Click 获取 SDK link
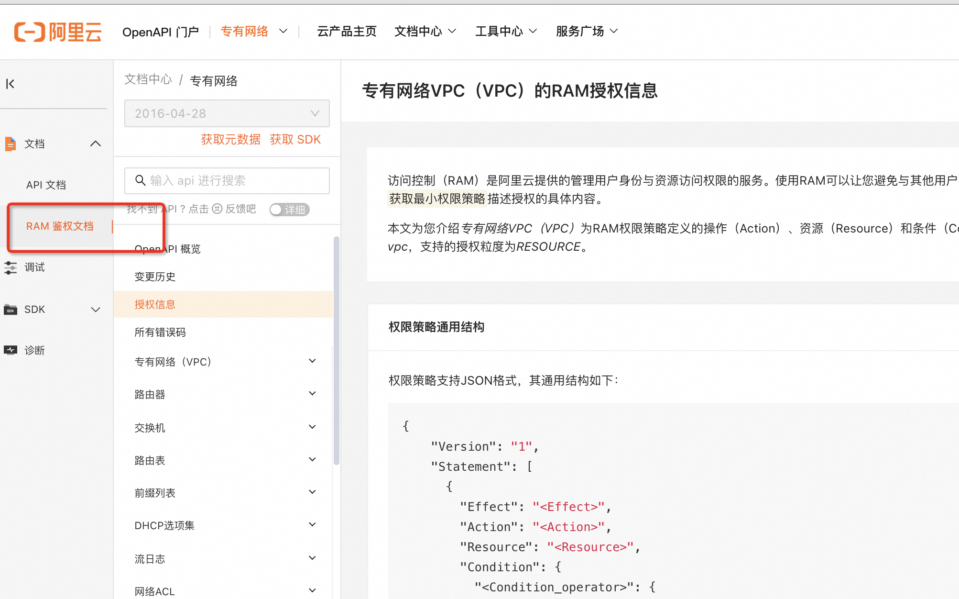The width and height of the screenshot is (959, 599). click(x=295, y=139)
